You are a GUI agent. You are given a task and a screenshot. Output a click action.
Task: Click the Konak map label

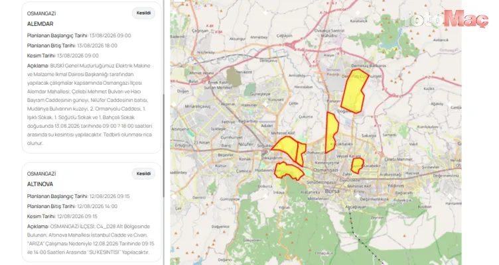(245, 158)
